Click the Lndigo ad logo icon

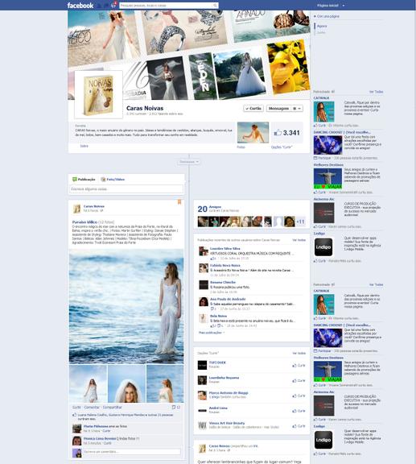click(323, 247)
